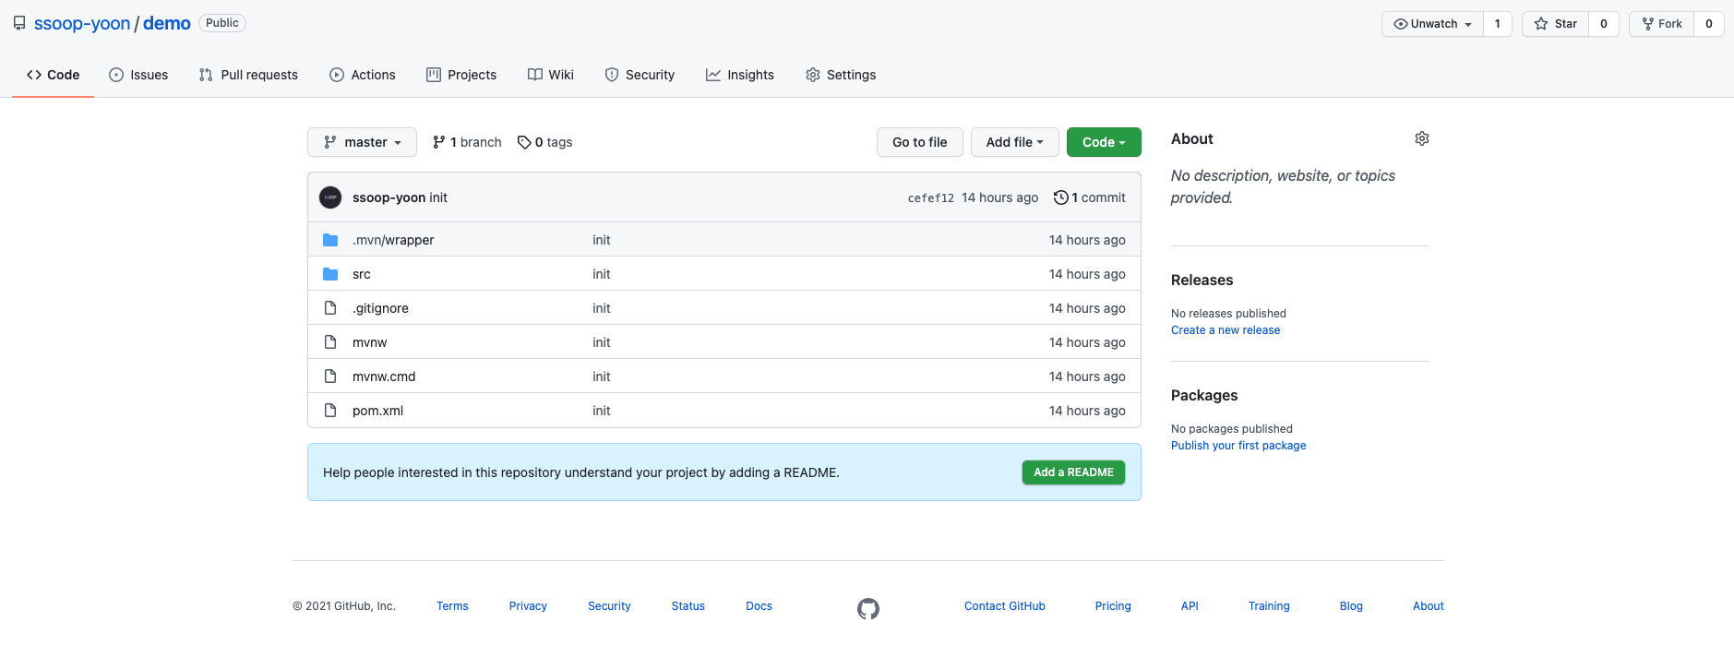Open the ssoop-yoon owner link
The height and width of the screenshot is (669, 1734).
(82, 23)
